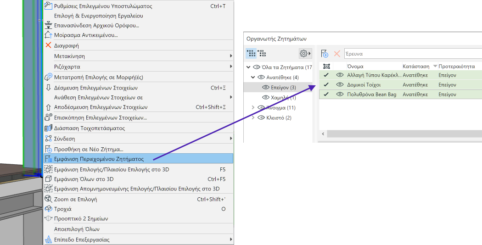Toggle checkmark on Πολυθρόνα Bean Bag row

(x=326, y=95)
